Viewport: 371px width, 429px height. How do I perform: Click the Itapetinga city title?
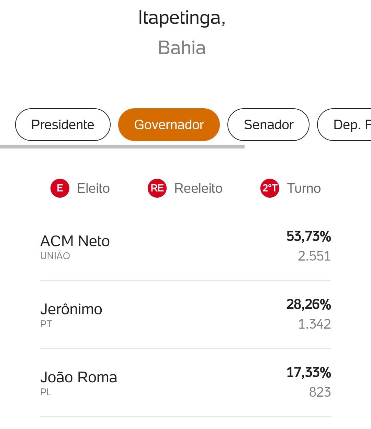tap(182, 18)
